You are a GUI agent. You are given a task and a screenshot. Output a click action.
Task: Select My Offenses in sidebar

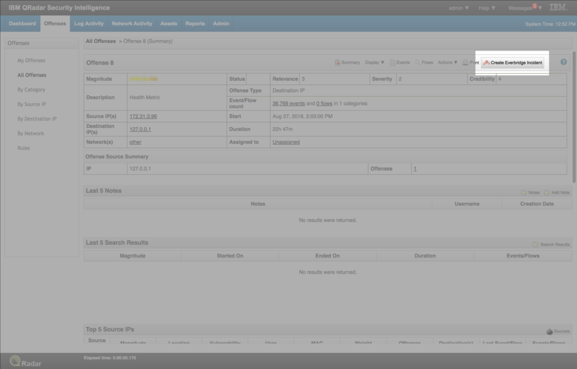[32, 60]
